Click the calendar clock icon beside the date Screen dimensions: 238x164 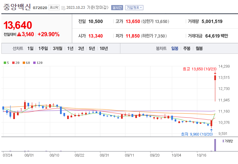[x=63, y=8]
